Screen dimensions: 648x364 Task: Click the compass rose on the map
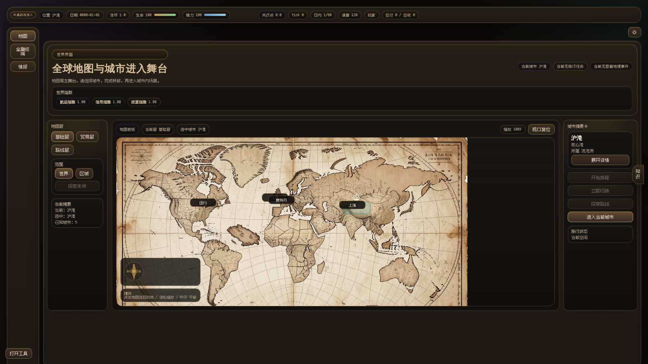click(134, 271)
